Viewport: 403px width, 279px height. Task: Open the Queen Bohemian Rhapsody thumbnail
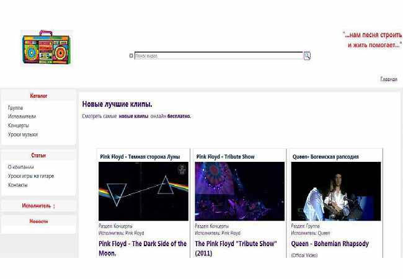336,191
